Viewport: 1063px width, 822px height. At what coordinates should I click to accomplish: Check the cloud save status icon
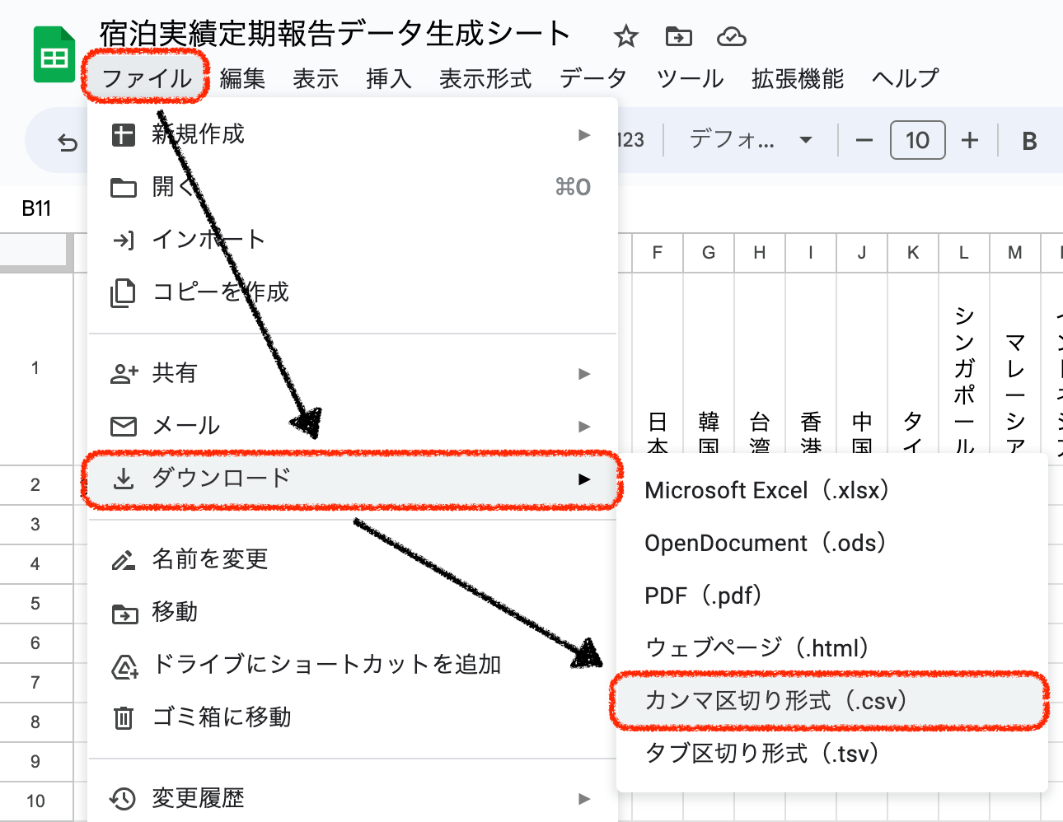point(731,36)
